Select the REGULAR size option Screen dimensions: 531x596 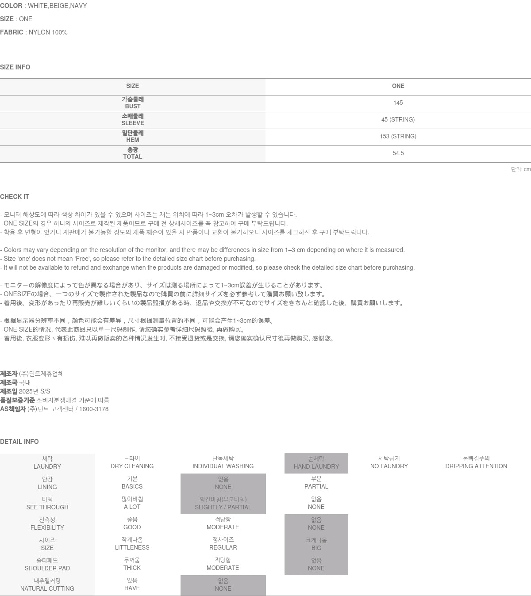pyautogui.click(x=223, y=544)
